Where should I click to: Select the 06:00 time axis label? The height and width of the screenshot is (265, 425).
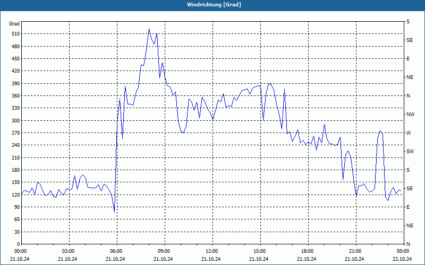(117, 251)
